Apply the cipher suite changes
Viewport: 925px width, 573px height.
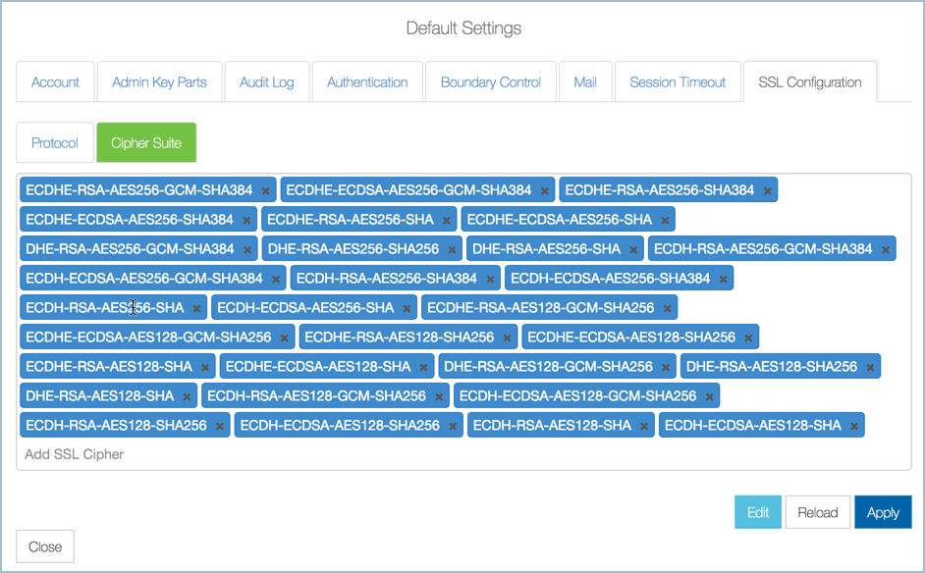(883, 512)
